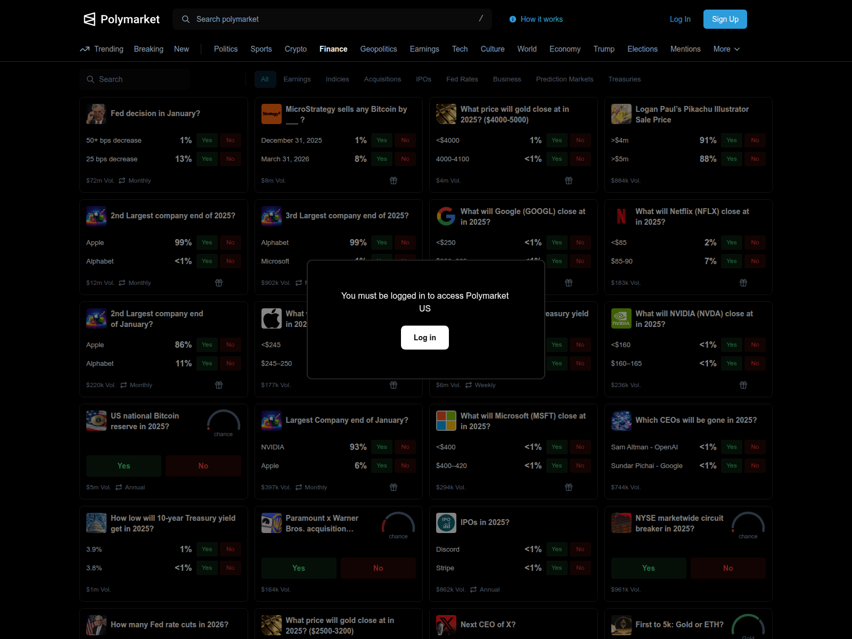
Task: Click the gift icon on the MicroStrategy card
Action: pos(394,181)
